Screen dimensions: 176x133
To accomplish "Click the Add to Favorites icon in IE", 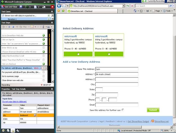I will click(63, 11).
